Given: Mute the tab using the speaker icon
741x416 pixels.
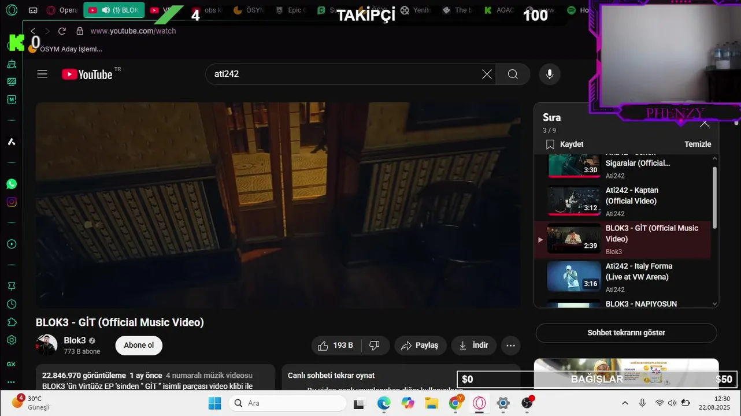Looking at the screenshot, I should (x=106, y=10).
